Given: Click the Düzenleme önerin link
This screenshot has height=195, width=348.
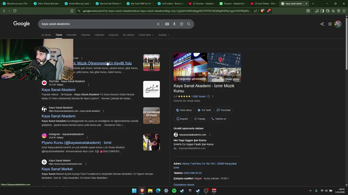Looking at the screenshot, I should click(184, 185).
